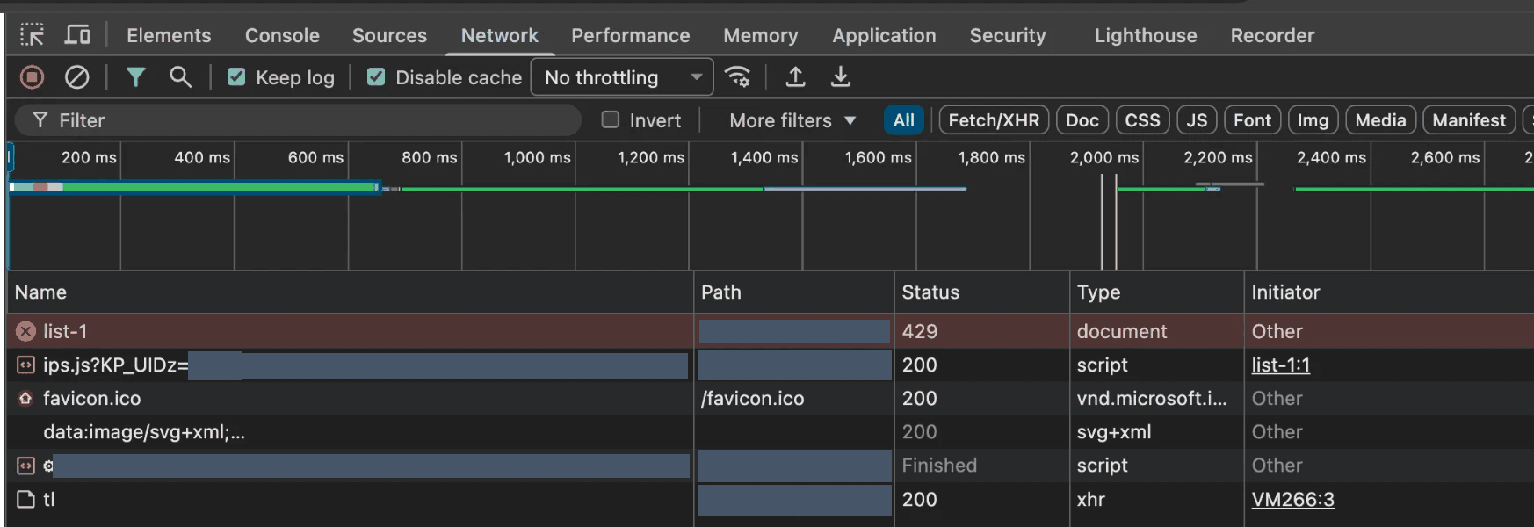Click the Finished status cell

point(982,466)
